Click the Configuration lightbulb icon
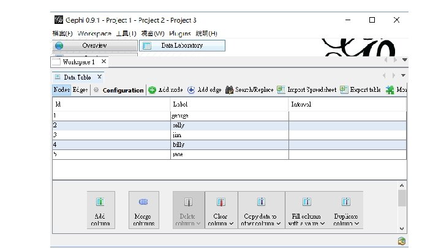 pos(96,89)
